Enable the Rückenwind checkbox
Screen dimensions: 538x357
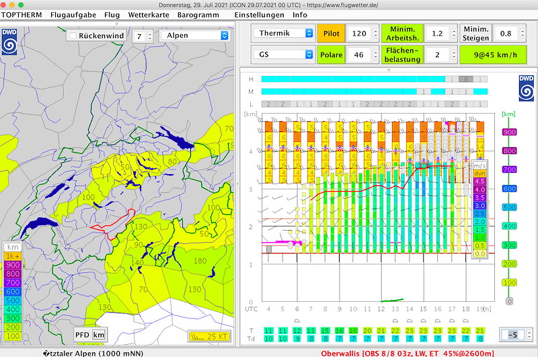pos(73,36)
